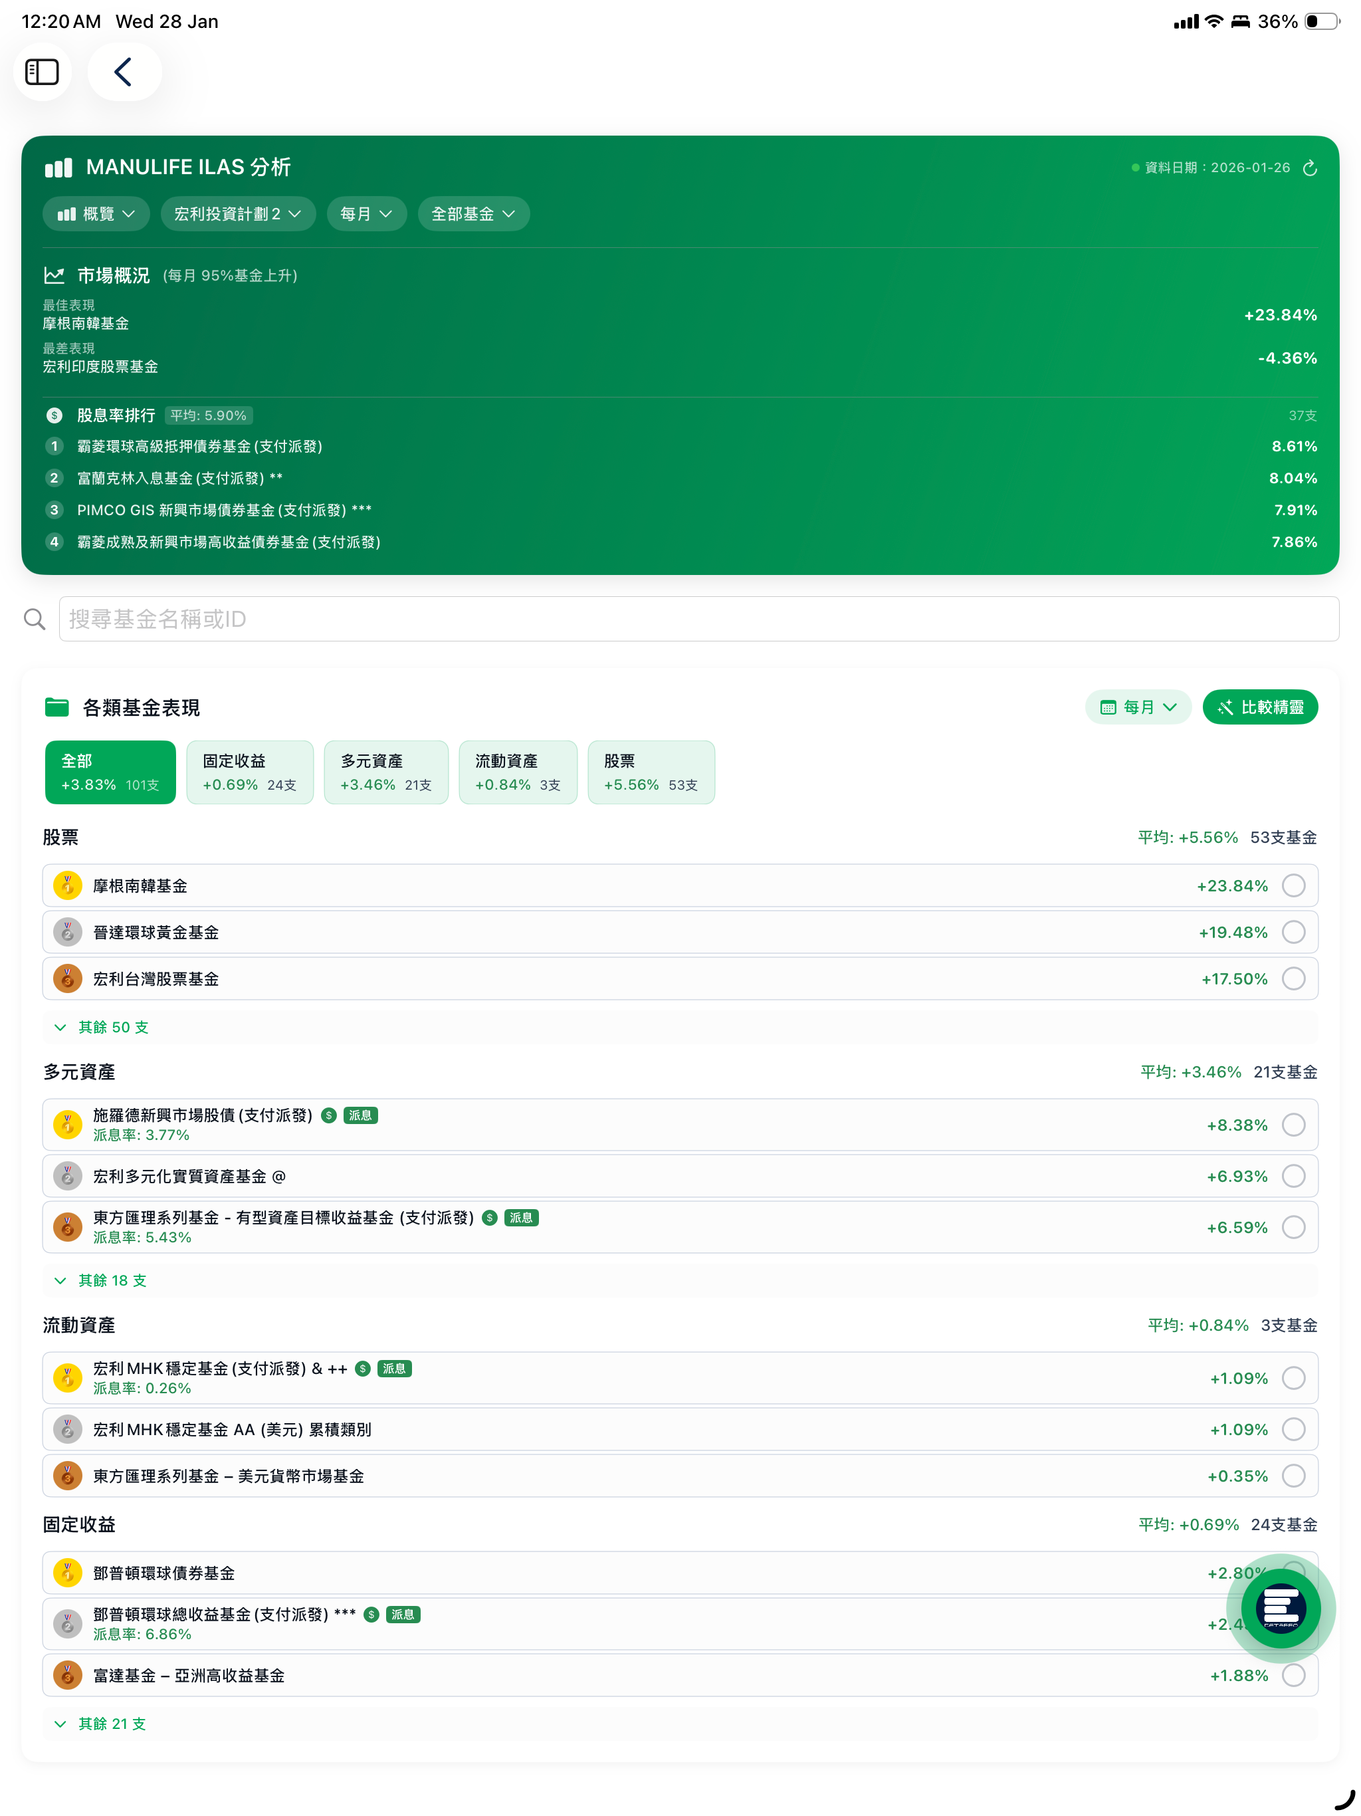Tap the market trend icon beside 市場概況
Image resolution: width=1361 pixels, height=1816 pixels.
coord(54,275)
